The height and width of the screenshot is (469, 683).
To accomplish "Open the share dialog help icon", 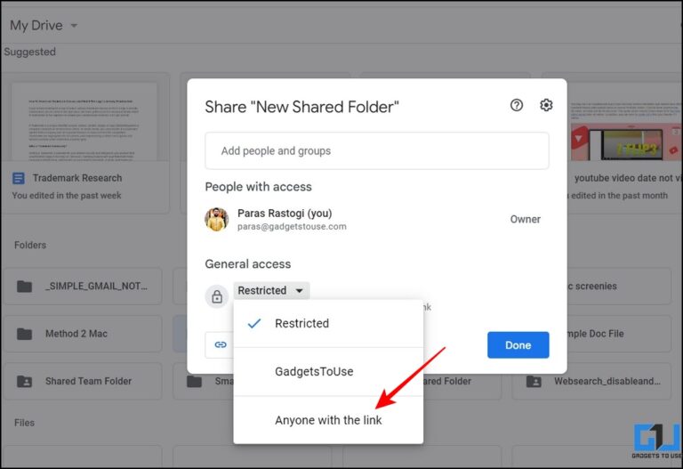I will (x=517, y=105).
